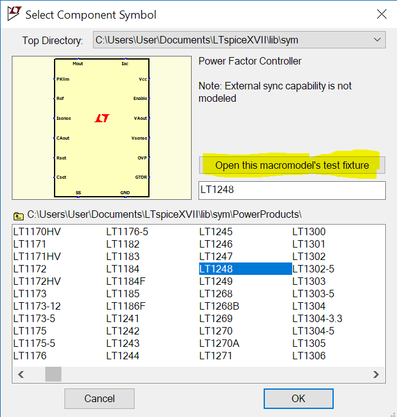
Task: Select LT1170HV in the list
Action: tap(37, 231)
